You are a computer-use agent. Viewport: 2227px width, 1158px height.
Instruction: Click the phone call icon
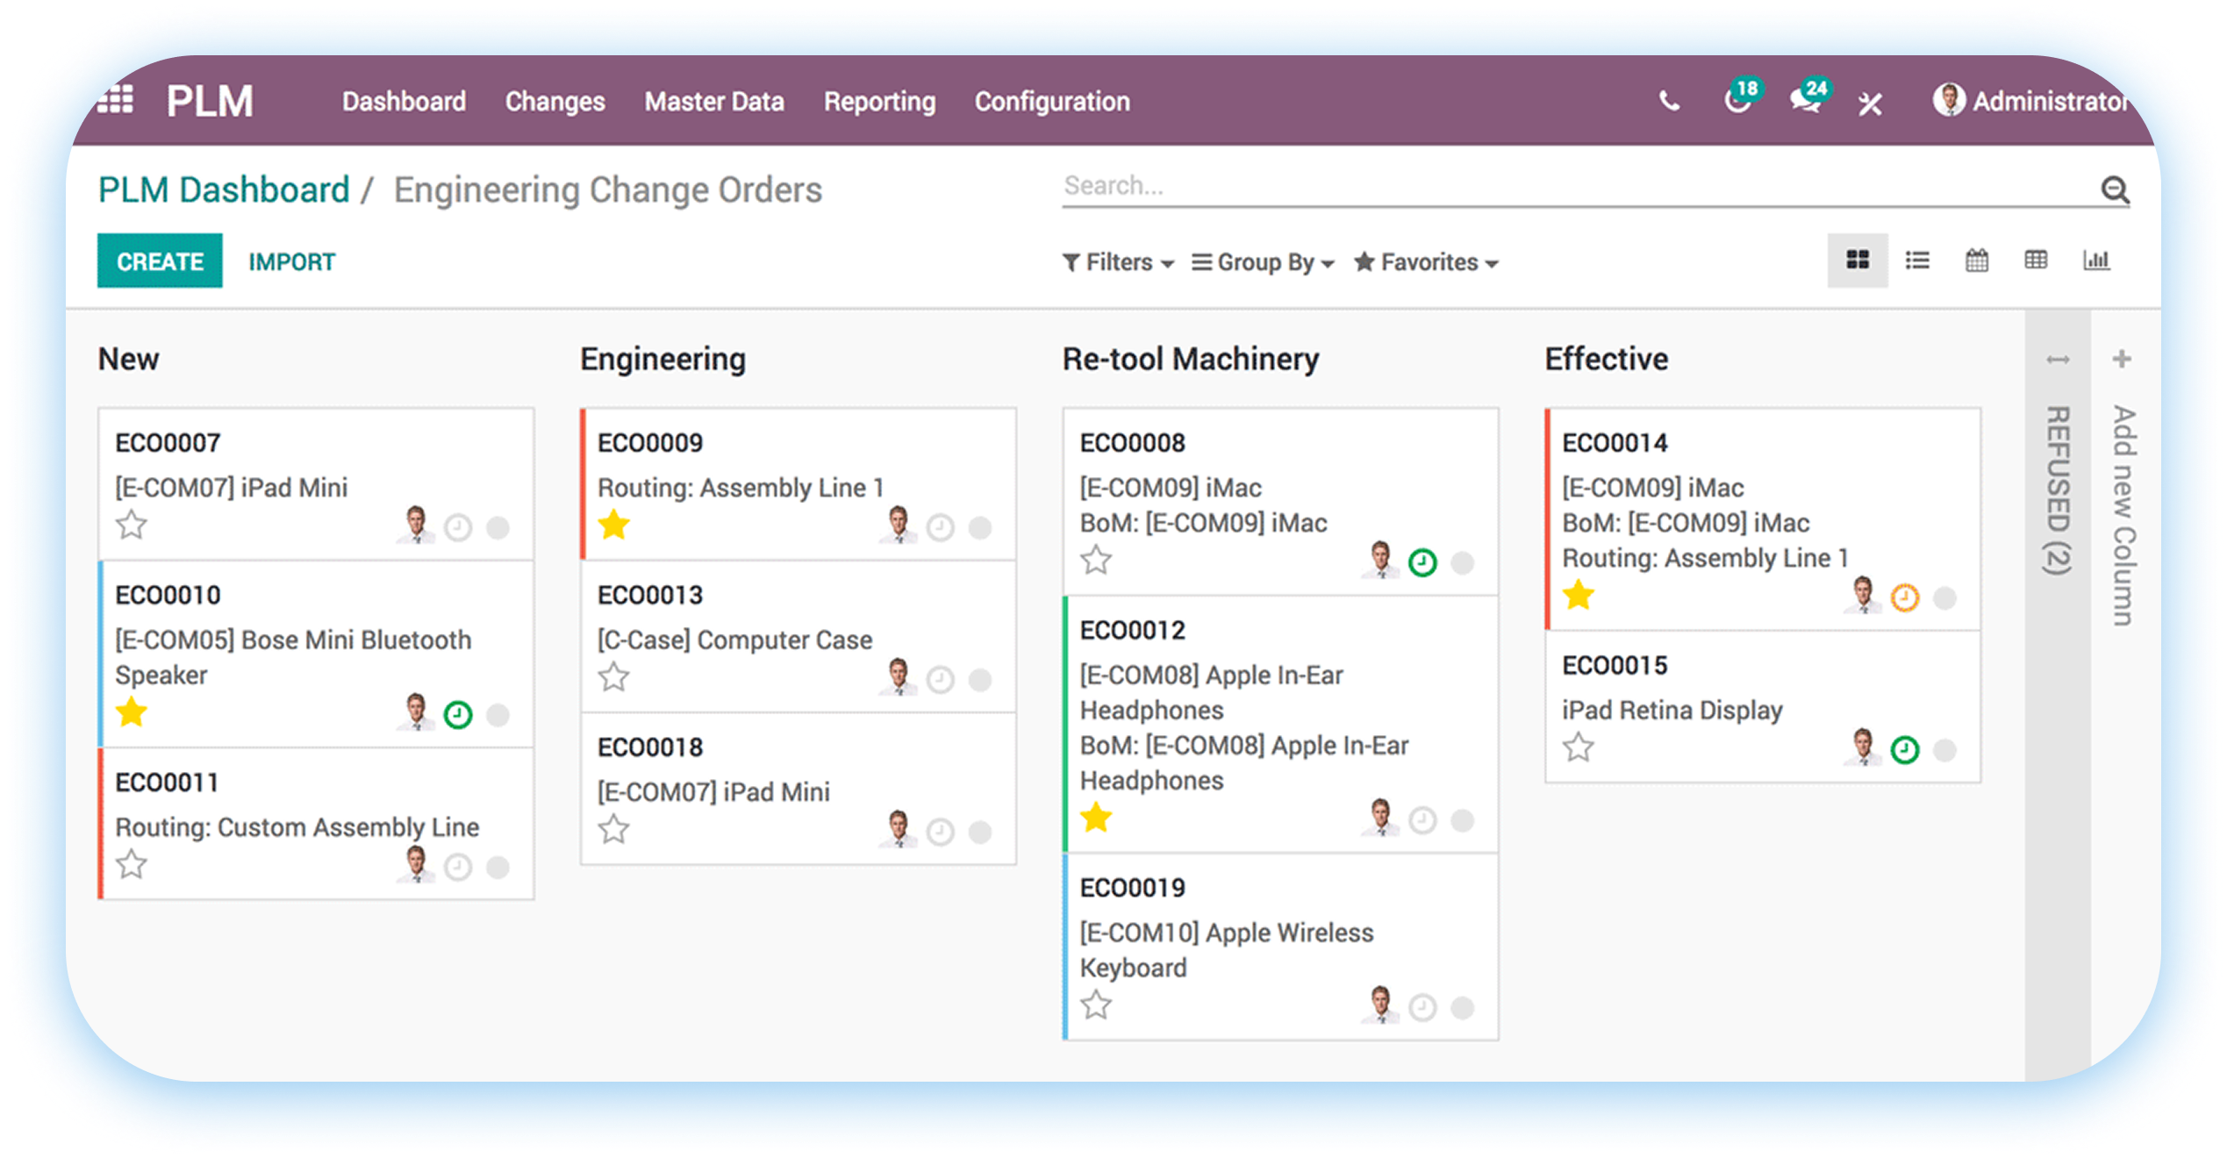tap(1669, 102)
